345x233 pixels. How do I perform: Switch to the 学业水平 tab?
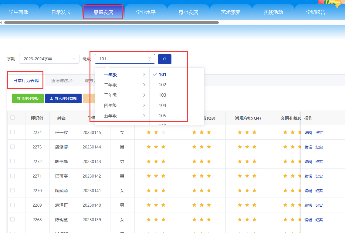point(146,12)
